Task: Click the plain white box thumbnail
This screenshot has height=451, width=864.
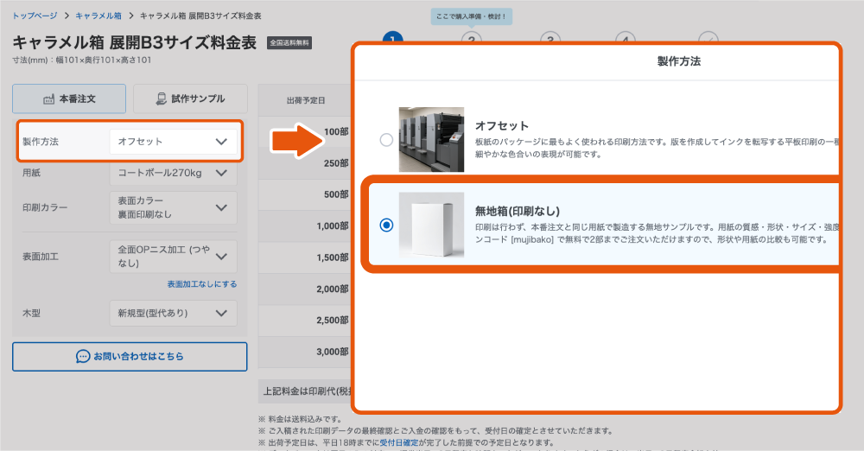Action: pos(431,225)
